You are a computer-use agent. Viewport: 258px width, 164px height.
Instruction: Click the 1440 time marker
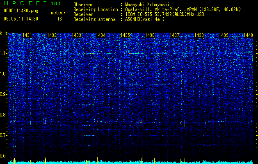coord(248,35)
